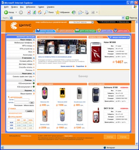Image resolution: width=139 pixels, height=150 pixels.
Task: Open the Back button history dropdown arrow
Action: tap(16, 12)
